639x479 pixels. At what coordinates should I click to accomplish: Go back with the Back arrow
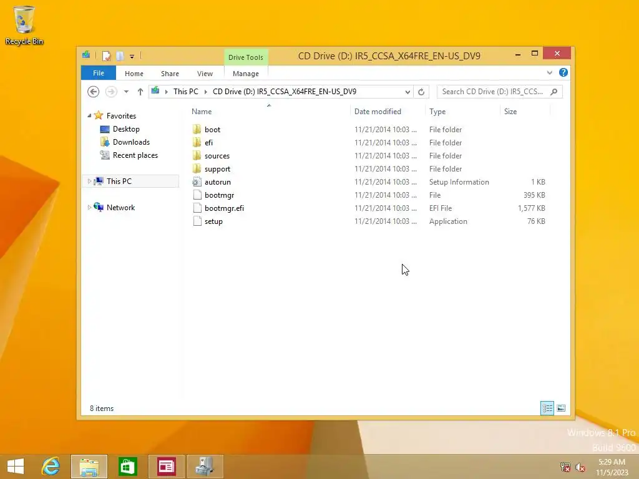[x=94, y=92]
